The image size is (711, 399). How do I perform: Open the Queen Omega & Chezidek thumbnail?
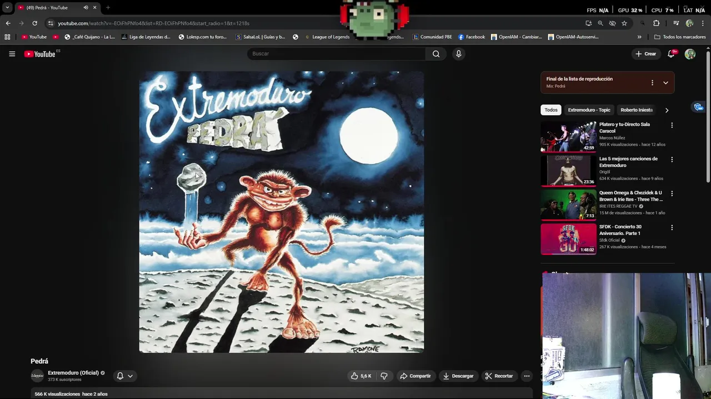568,204
